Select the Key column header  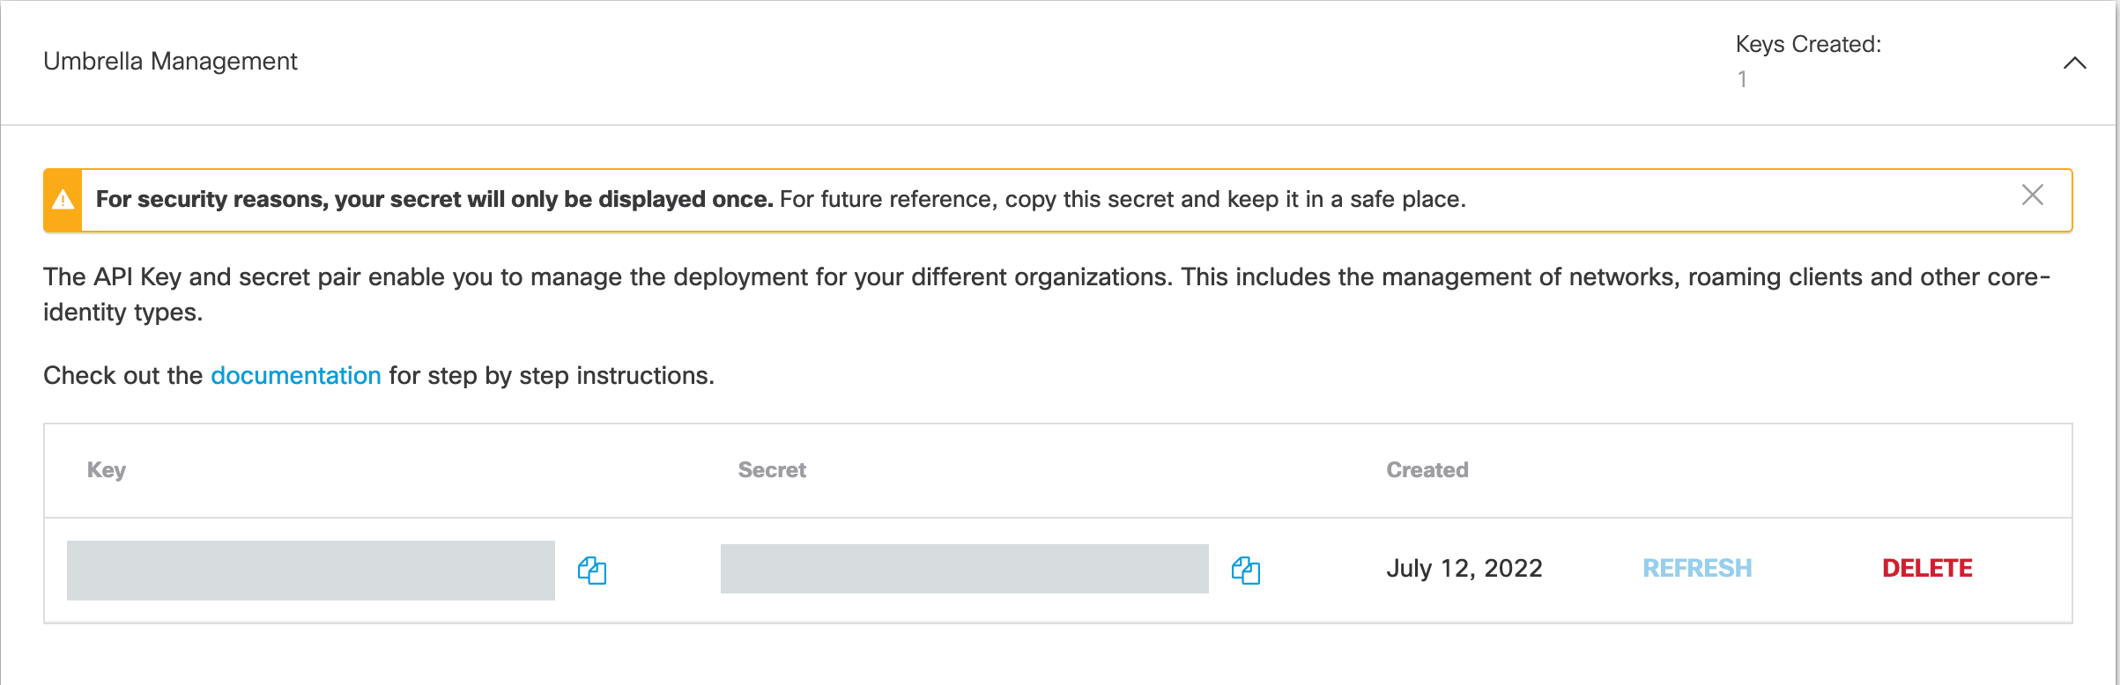105,470
